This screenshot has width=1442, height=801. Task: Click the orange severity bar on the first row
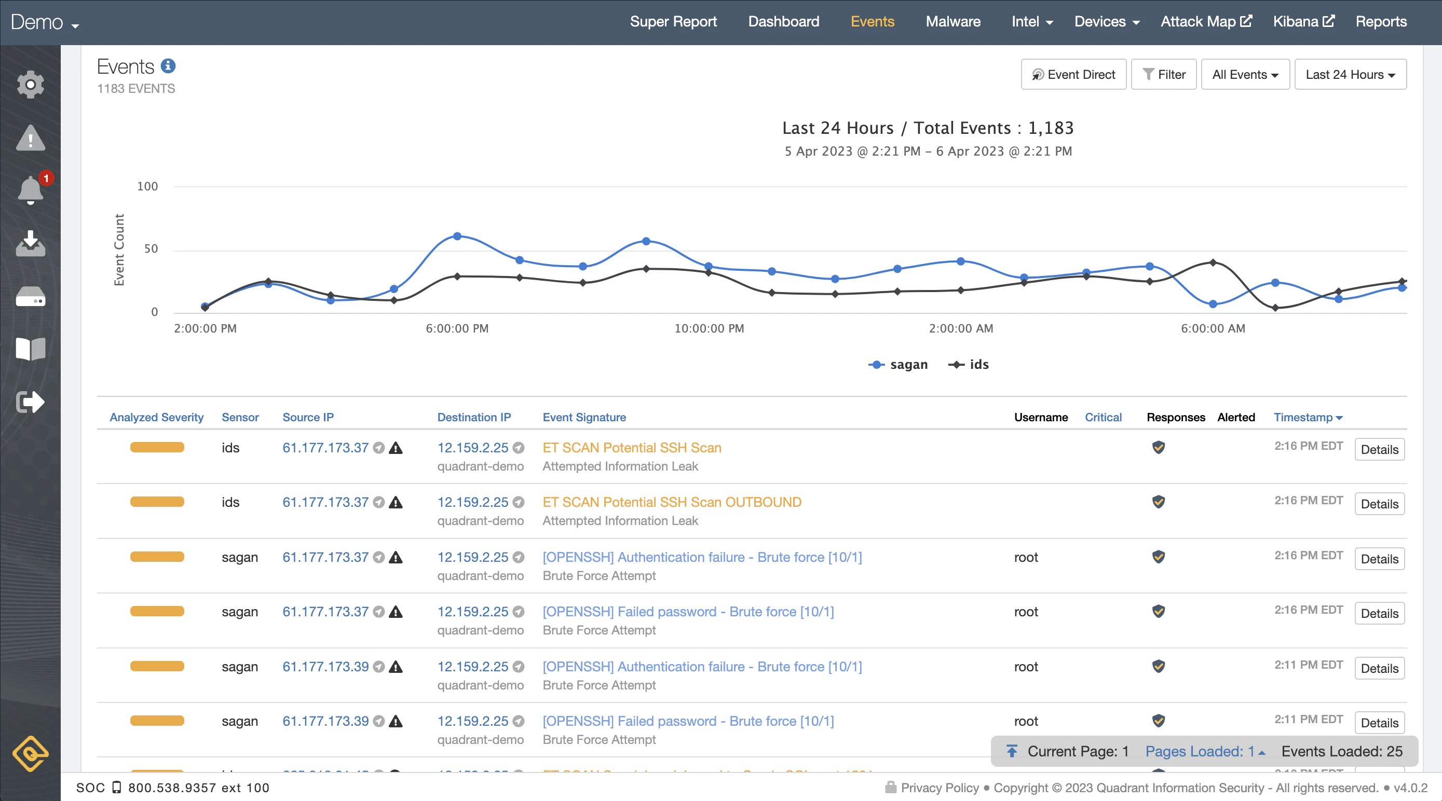coord(156,448)
